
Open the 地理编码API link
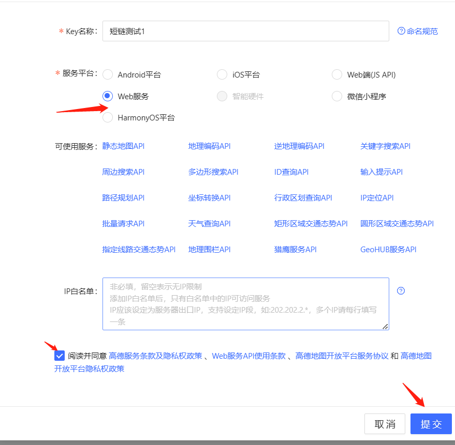(x=209, y=146)
